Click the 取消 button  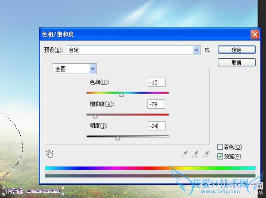click(x=236, y=62)
